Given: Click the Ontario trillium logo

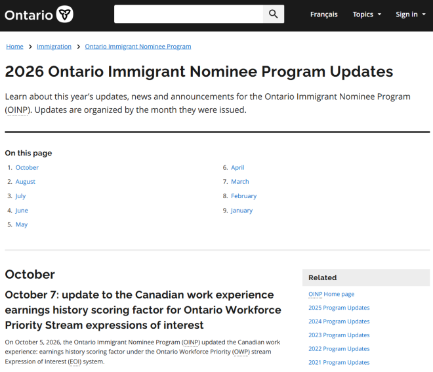Looking at the screenshot, I should click(x=39, y=14).
